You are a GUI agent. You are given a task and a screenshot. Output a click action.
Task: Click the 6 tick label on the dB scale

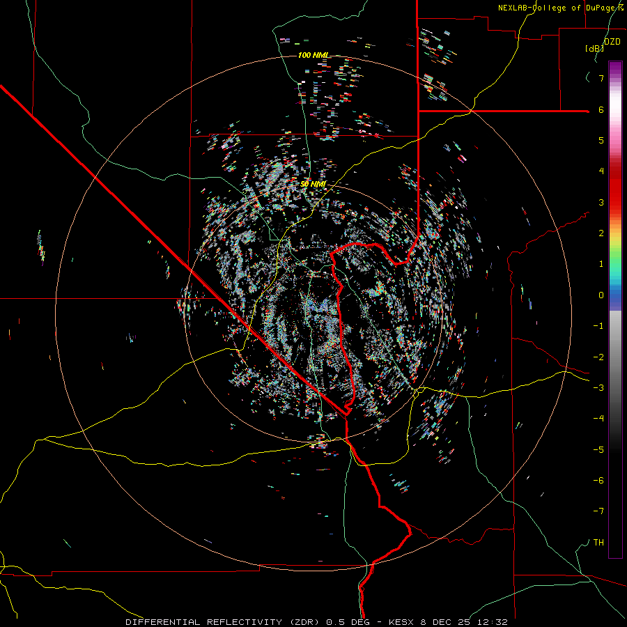click(601, 109)
